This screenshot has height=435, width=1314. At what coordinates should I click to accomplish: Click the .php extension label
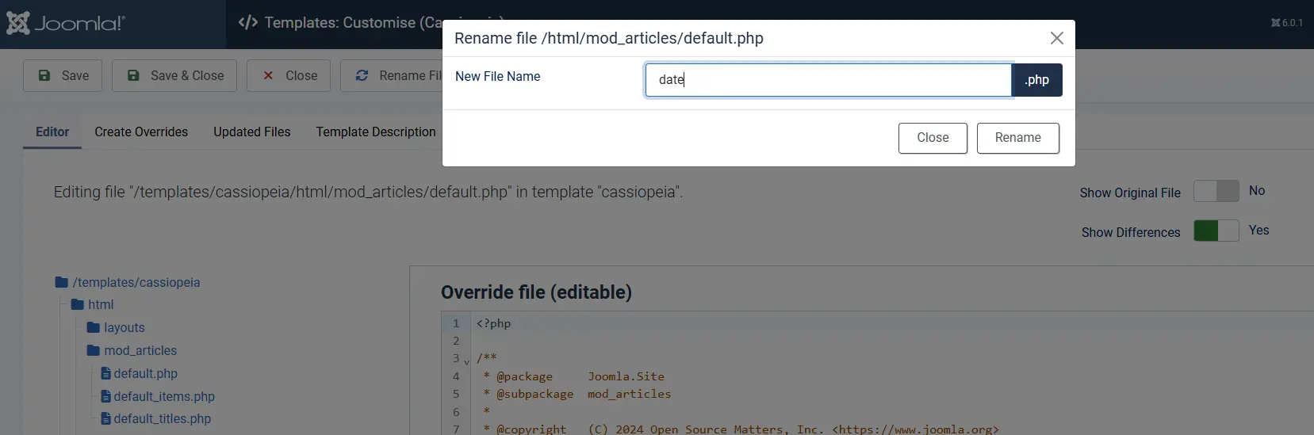click(x=1036, y=80)
